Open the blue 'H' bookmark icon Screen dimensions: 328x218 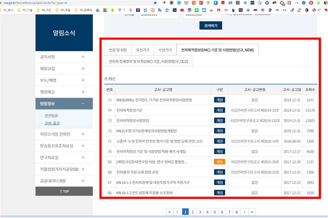pos(241,10)
